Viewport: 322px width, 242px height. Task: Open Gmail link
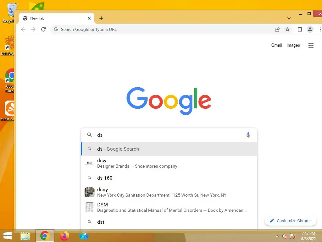click(276, 45)
